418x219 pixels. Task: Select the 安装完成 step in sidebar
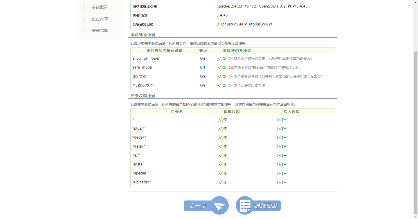tap(100, 30)
